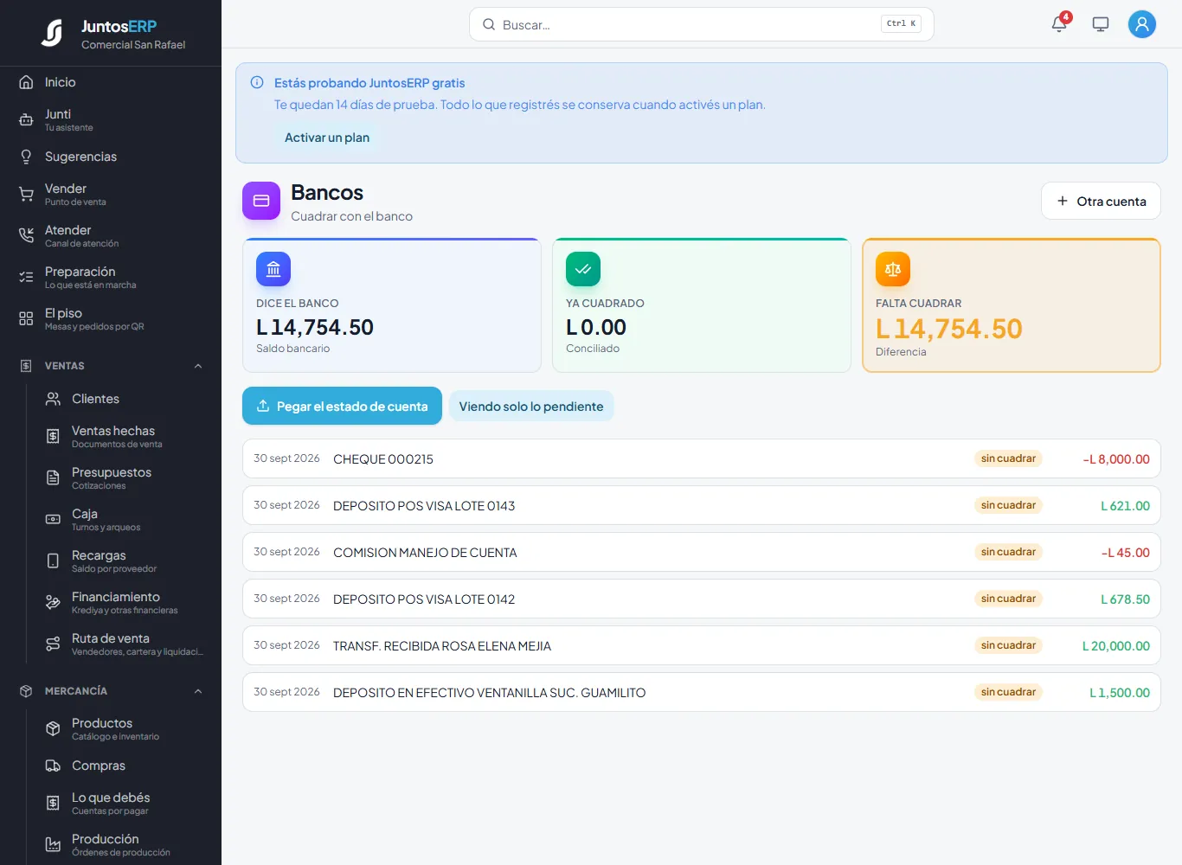The width and height of the screenshot is (1182, 865).
Task: Open the Recargas phone icon
Action: pos(53,561)
